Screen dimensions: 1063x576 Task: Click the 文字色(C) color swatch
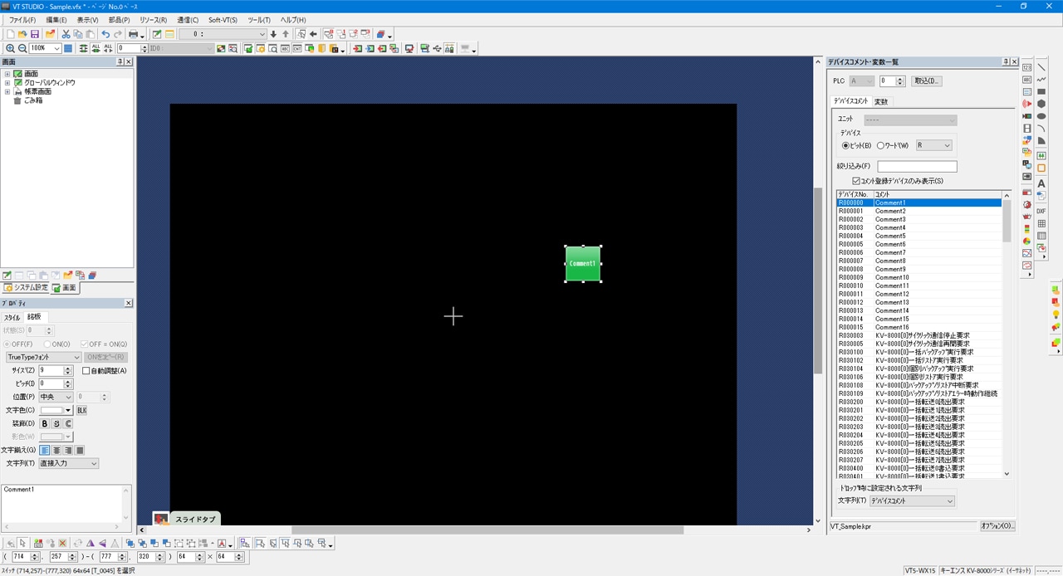[56, 410]
